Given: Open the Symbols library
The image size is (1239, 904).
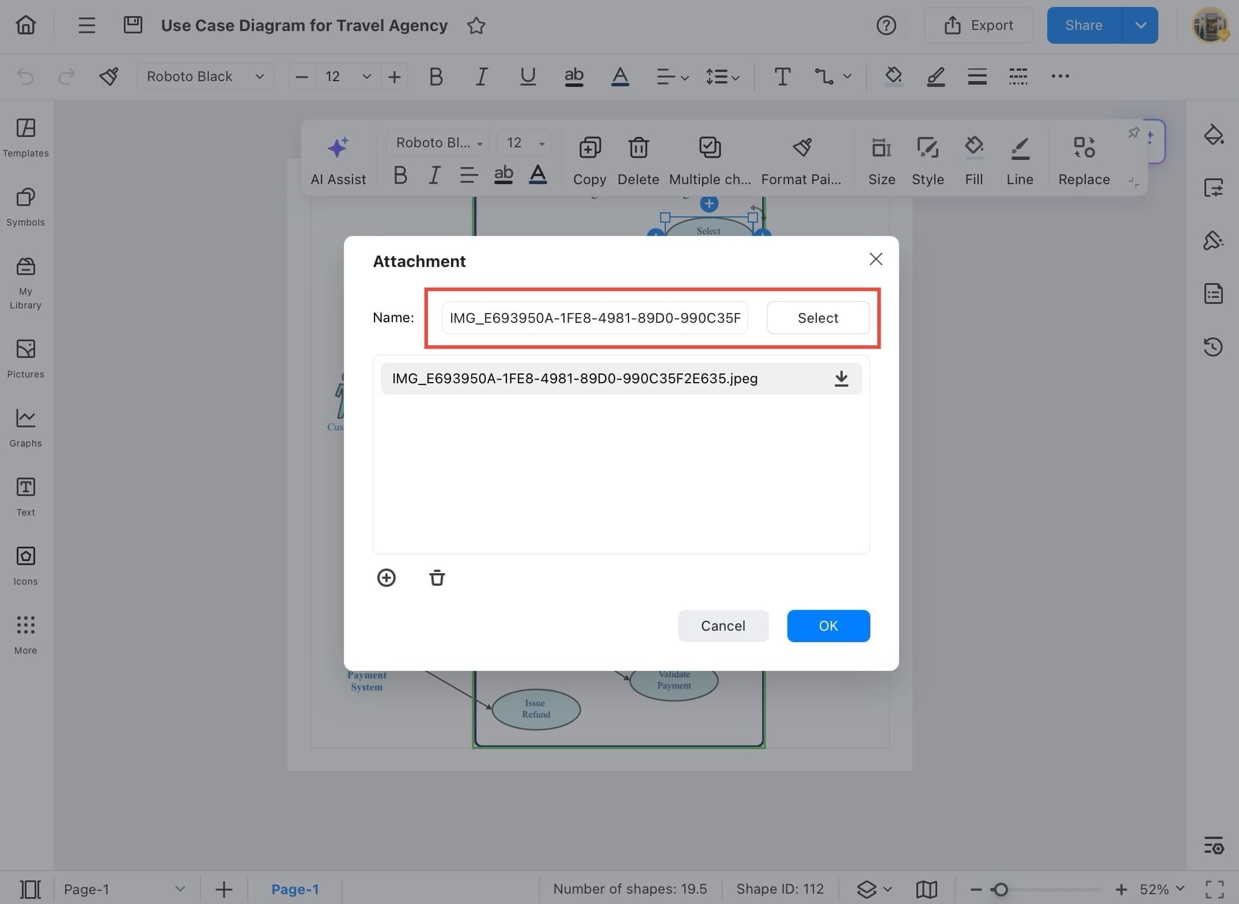Looking at the screenshot, I should [25, 206].
